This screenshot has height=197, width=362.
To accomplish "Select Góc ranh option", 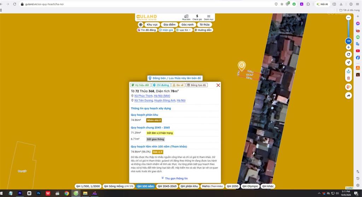I will [187, 25].
